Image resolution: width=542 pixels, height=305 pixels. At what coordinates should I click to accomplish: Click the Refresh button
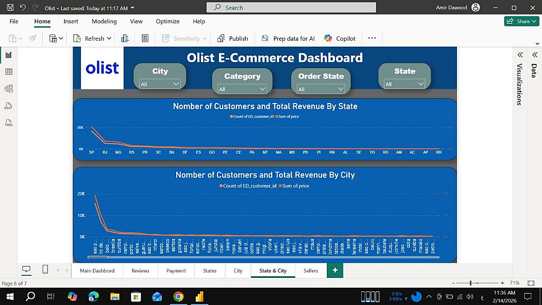click(88, 38)
